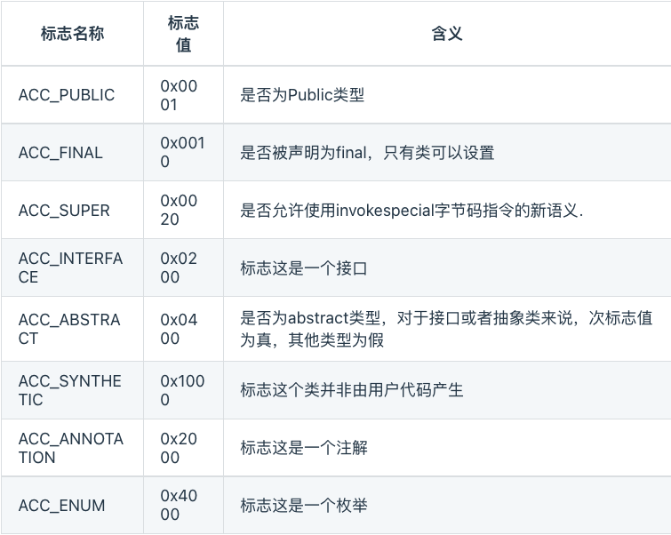Select the ACC_PUBLIC name cell
Screen dimensions: 671x535
[x=67, y=95]
